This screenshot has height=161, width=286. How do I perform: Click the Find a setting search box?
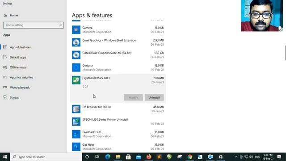pos(34,25)
